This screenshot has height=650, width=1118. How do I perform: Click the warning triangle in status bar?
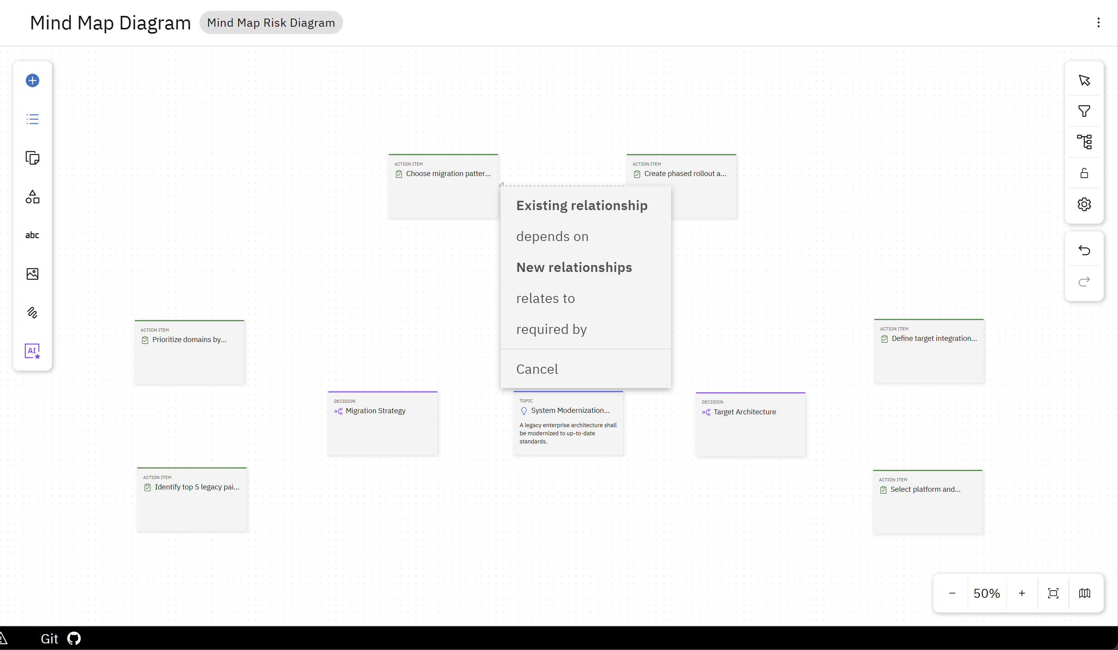[x=3, y=638]
